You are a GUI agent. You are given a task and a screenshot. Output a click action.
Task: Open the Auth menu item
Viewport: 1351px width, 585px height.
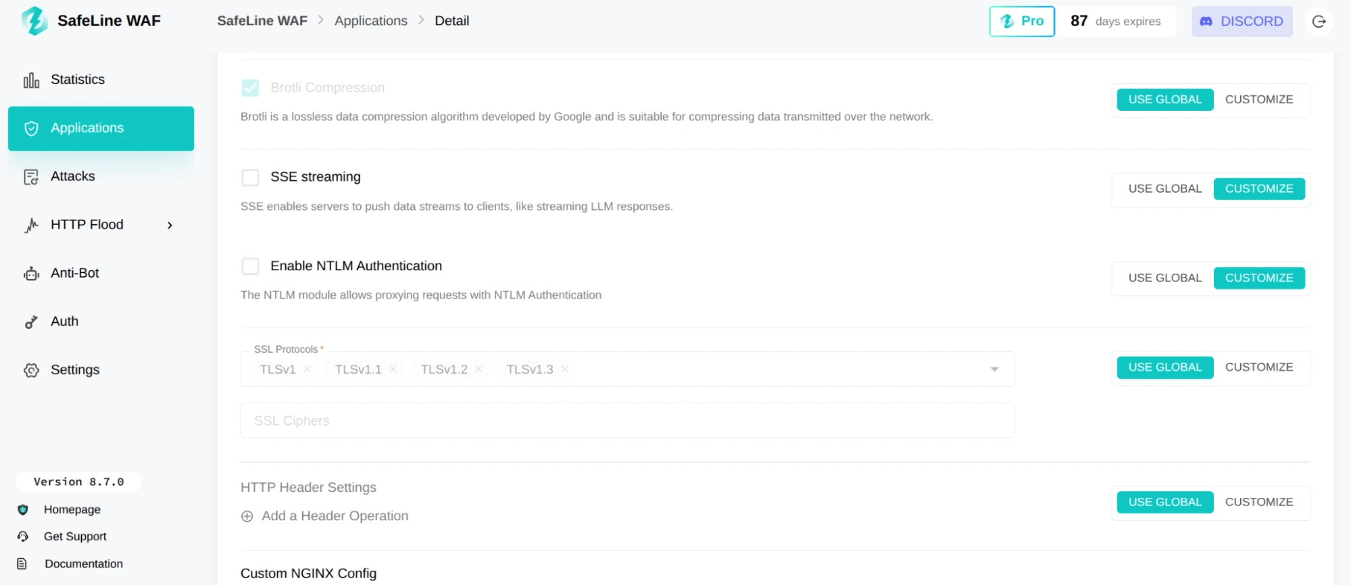[101, 322]
